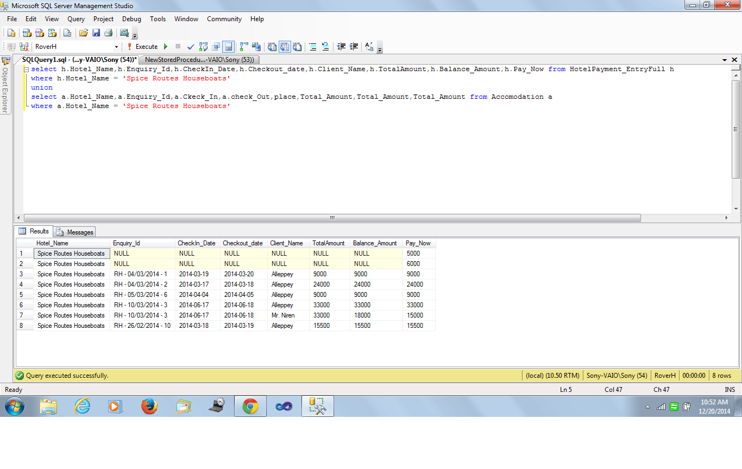742x469 pixels.
Task: Select the Mr. Niren result row
Action: click(24, 315)
